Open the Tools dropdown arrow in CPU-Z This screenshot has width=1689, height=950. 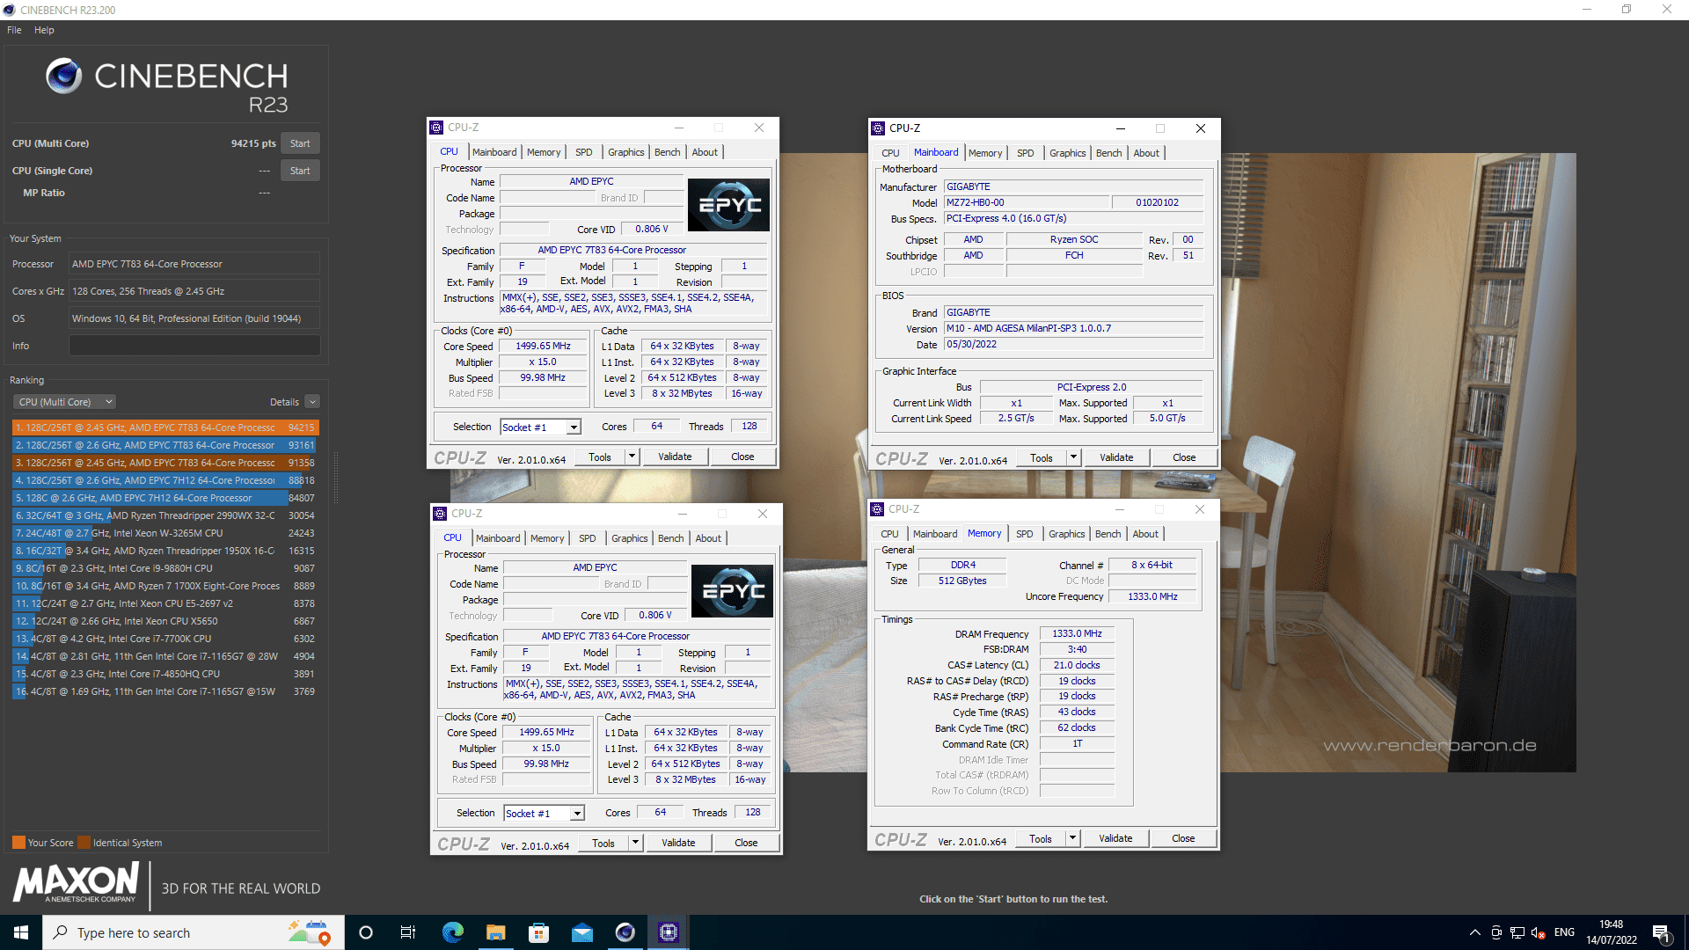632,457
